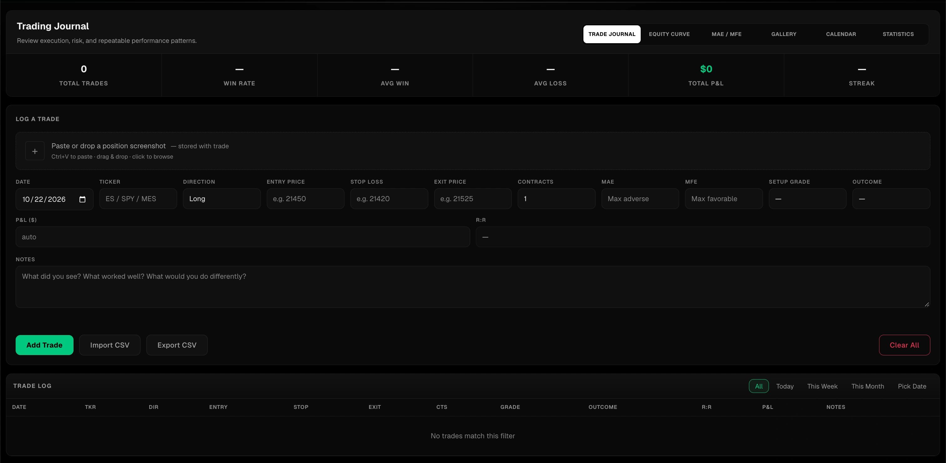Open the Statistics tab
Image resolution: width=946 pixels, height=463 pixels.
point(898,34)
